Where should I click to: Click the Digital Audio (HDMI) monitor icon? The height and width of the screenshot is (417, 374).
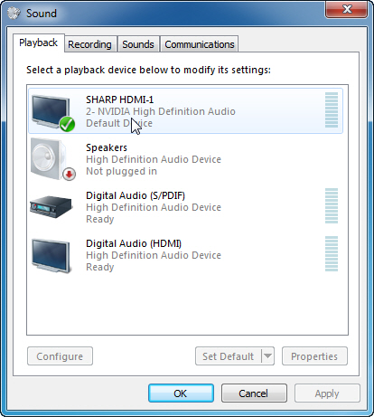(x=51, y=256)
